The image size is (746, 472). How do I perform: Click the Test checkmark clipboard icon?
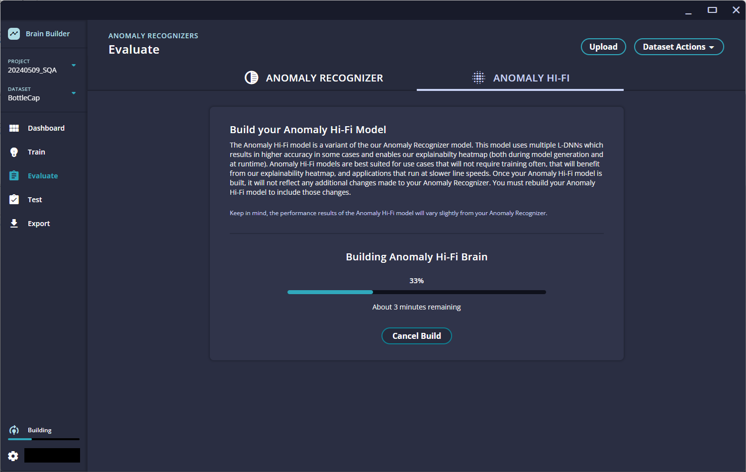(14, 200)
